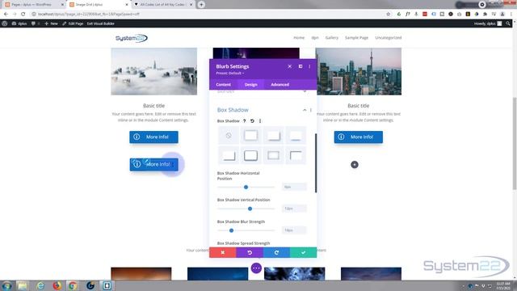Click Howdy dplus account link
The image size is (517, 291).
[x=488, y=23]
